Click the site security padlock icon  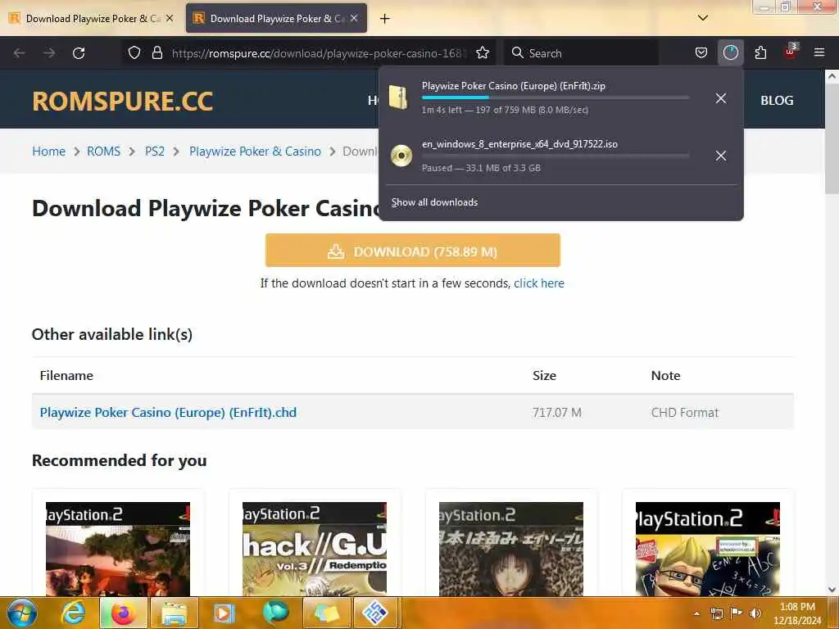click(156, 53)
